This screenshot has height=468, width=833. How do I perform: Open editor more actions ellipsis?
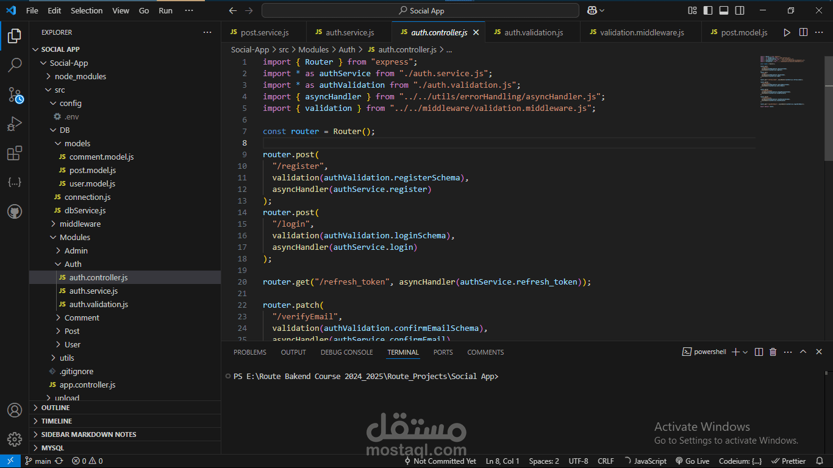click(x=820, y=32)
